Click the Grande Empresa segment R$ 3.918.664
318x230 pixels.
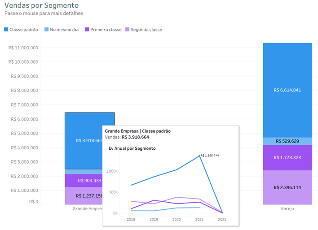[84, 141]
